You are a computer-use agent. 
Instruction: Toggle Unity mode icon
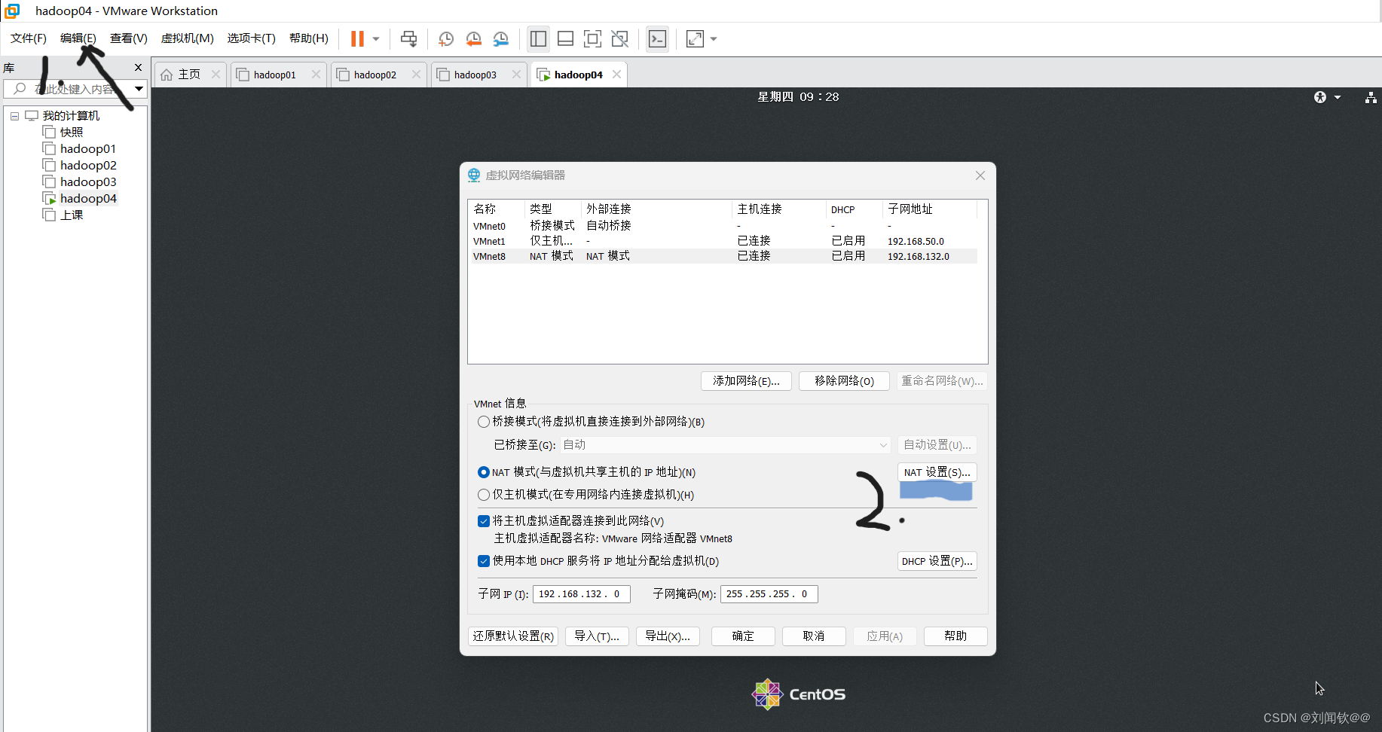click(619, 38)
